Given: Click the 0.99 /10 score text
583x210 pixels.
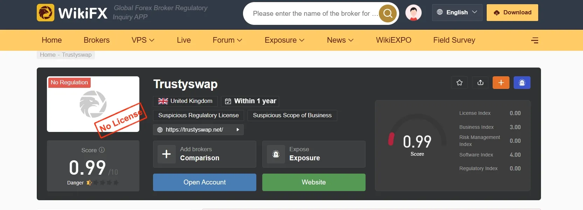Looking at the screenshot, I should click(93, 168).
